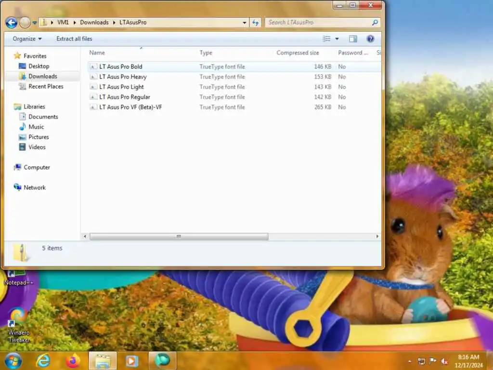Select Downloads in the address path
Viewport: 493px width, 370px height.
(94, 22)
